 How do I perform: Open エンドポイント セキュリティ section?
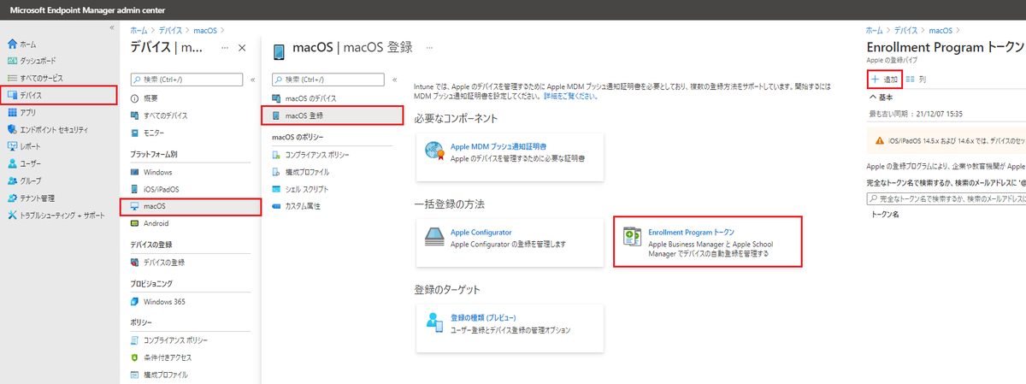coord(53,129)
